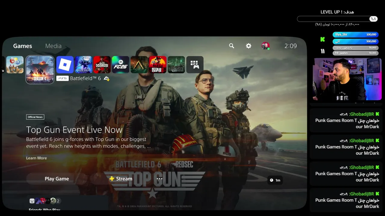This screenshot has height=216, width=385.
Task: Select the Red Dead Redemption tile
Action: 158,64
